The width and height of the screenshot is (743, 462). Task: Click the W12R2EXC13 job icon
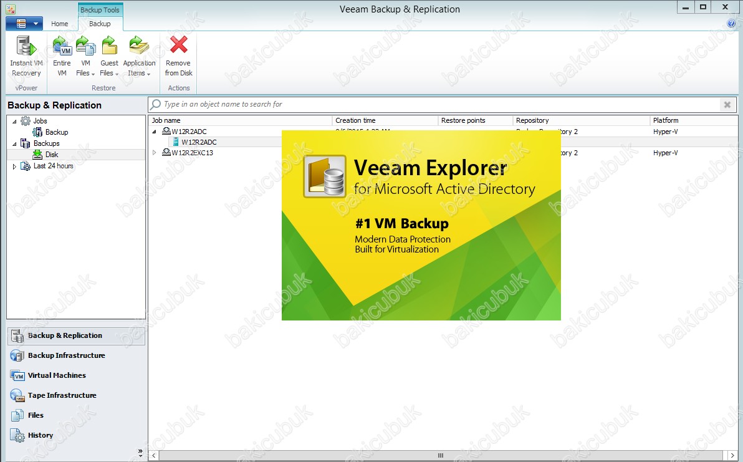[166, 153]
